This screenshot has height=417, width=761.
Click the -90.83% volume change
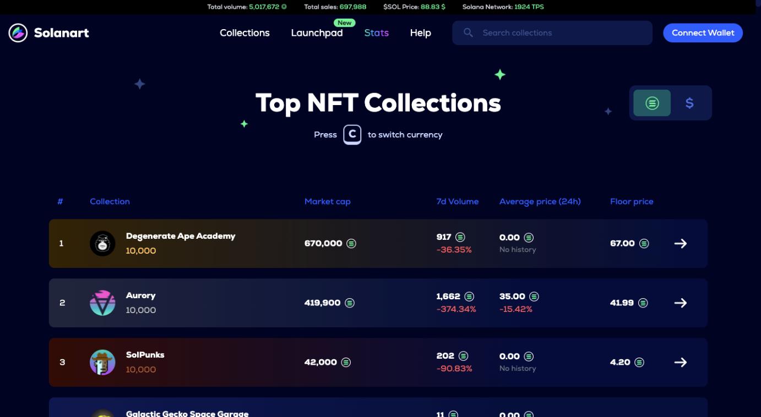click(454, 369)
